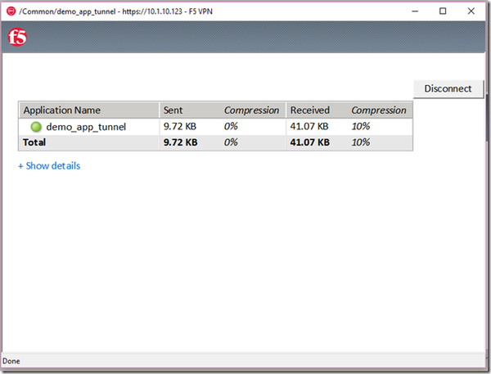This screenshot has height=374, width=491.
Task: Maximize the F5 VPN window
Action: click(443, 11)
